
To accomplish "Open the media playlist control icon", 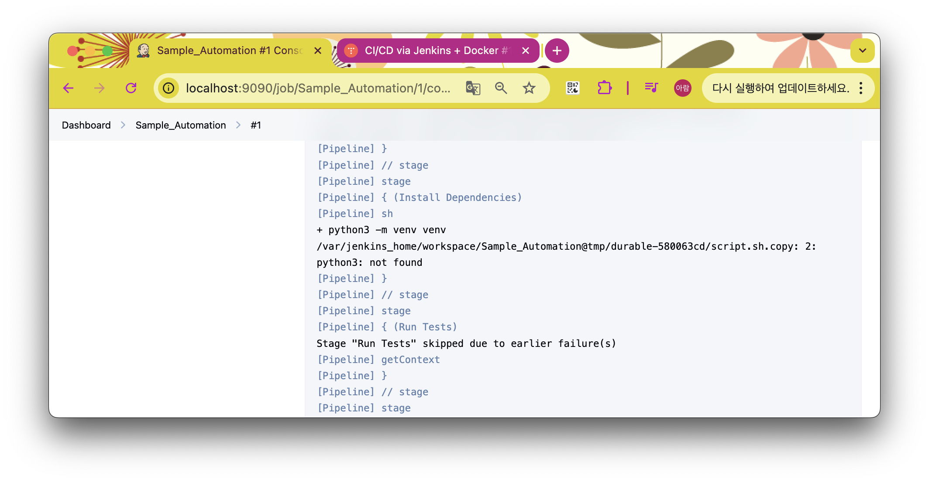I will 651,88.
